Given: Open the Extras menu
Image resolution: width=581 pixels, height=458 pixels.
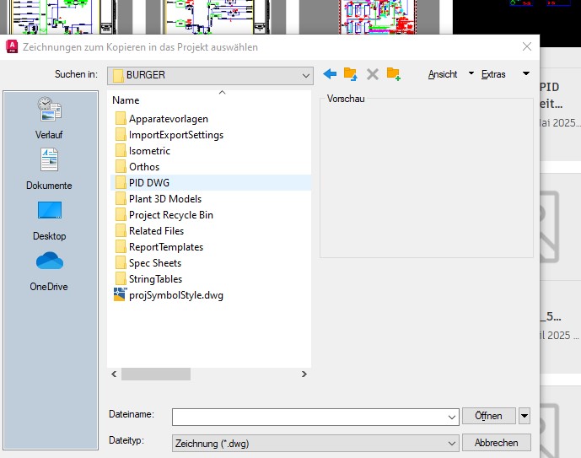Looking at the screenshot, I should point(493,74).
